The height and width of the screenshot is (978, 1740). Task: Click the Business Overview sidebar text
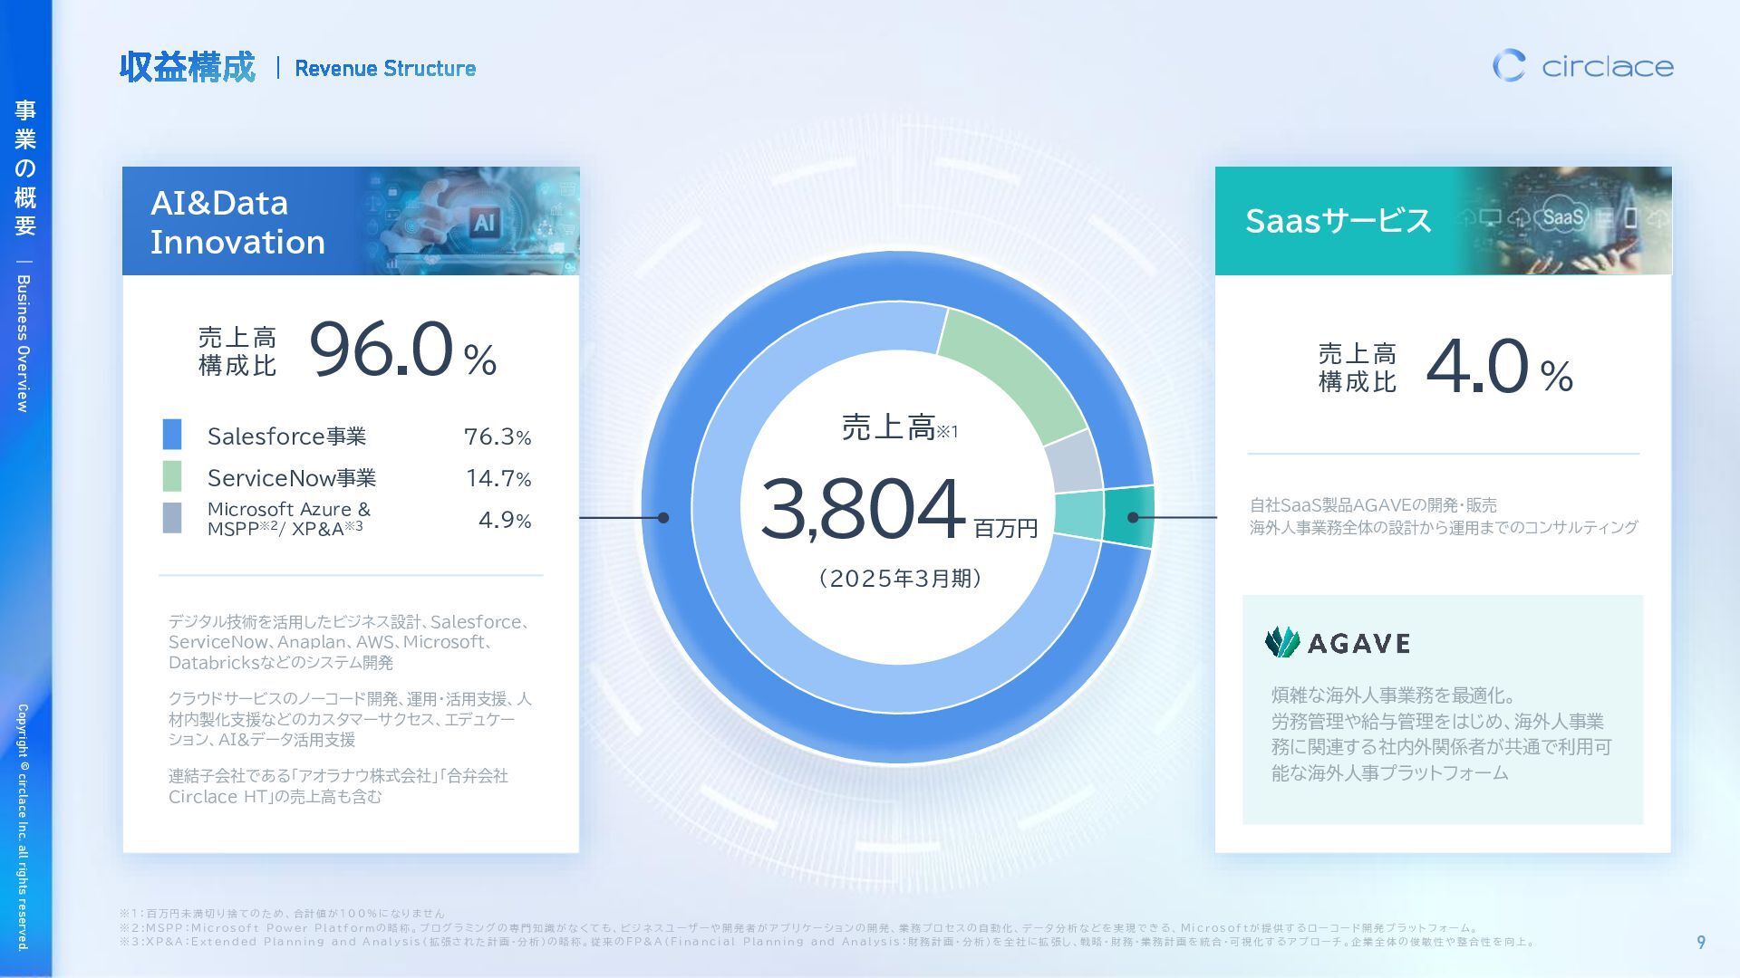point(24,344)
